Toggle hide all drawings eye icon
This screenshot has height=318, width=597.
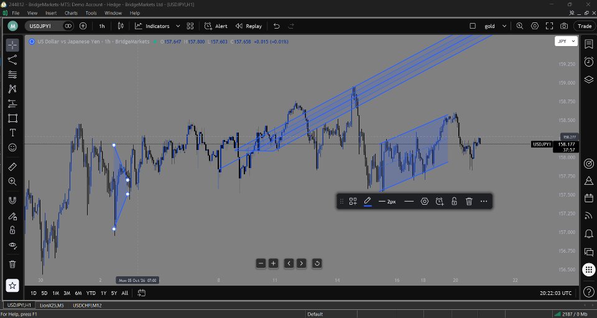[12, 246]
